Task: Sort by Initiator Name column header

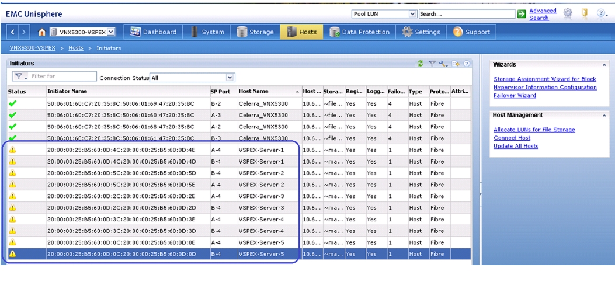Action: tap(128, 91)
